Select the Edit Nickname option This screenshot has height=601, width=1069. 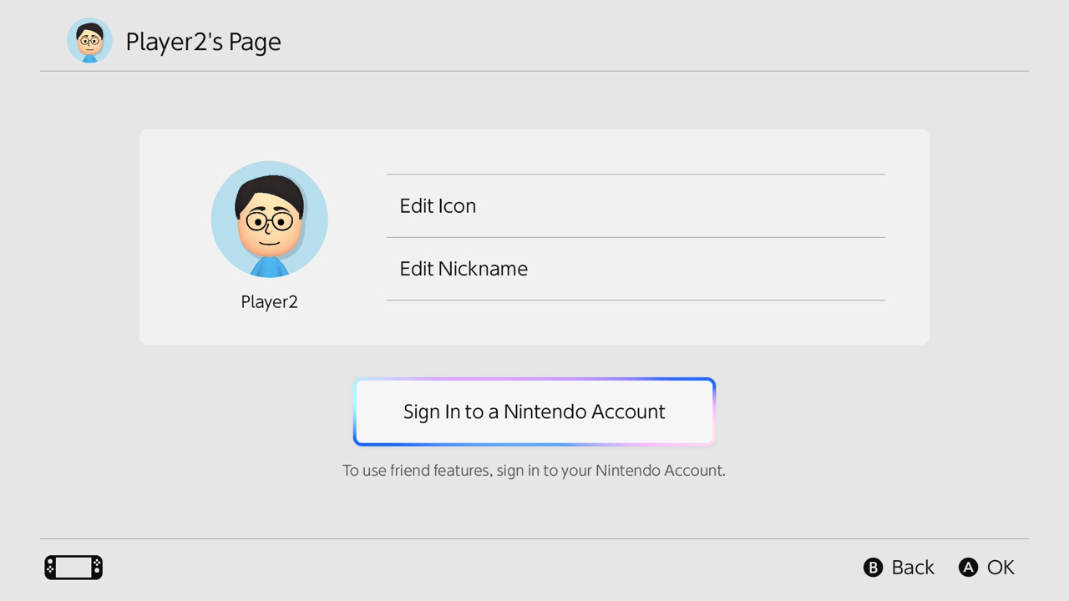636,269
